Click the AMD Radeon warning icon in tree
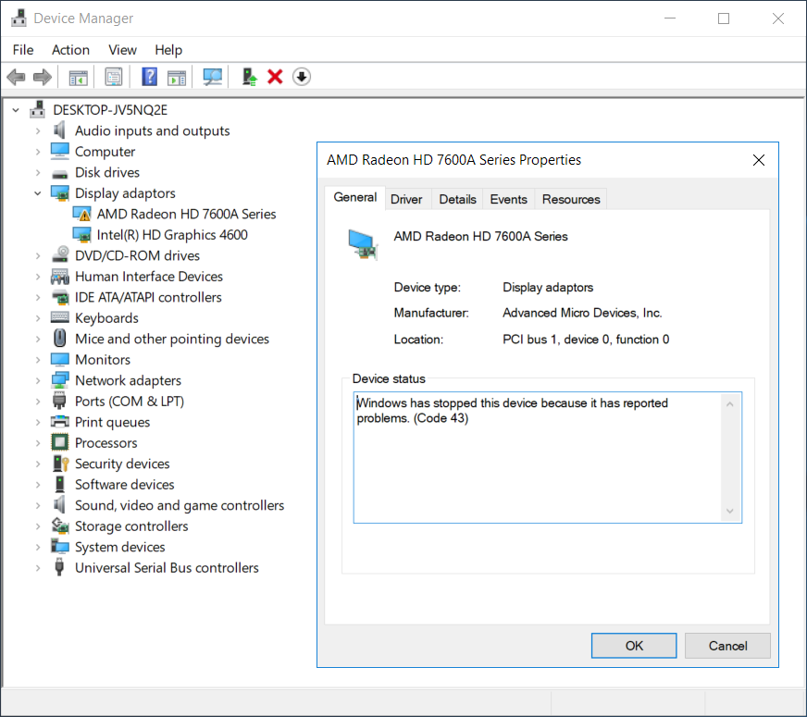The height and width of the screenshot is (717, 807). point(81,214)
